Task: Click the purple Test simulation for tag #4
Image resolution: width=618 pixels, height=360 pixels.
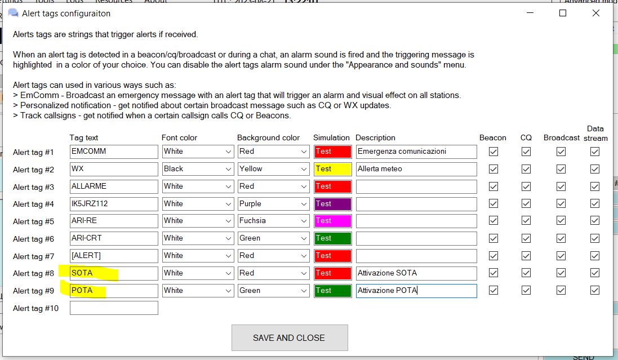Action: (x=332, y=204)
